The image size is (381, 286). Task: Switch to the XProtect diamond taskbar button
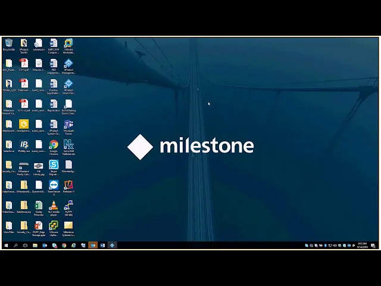(112, 245)
